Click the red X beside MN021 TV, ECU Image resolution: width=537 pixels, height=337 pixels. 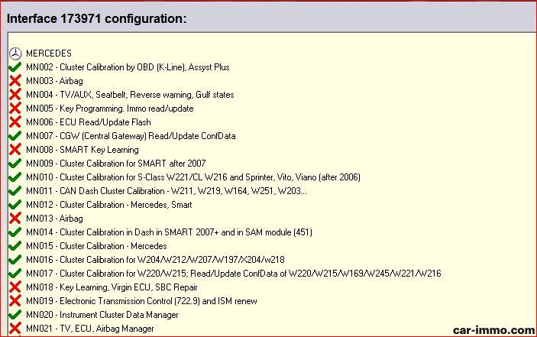pyautogui.click(x=15, y=329)
